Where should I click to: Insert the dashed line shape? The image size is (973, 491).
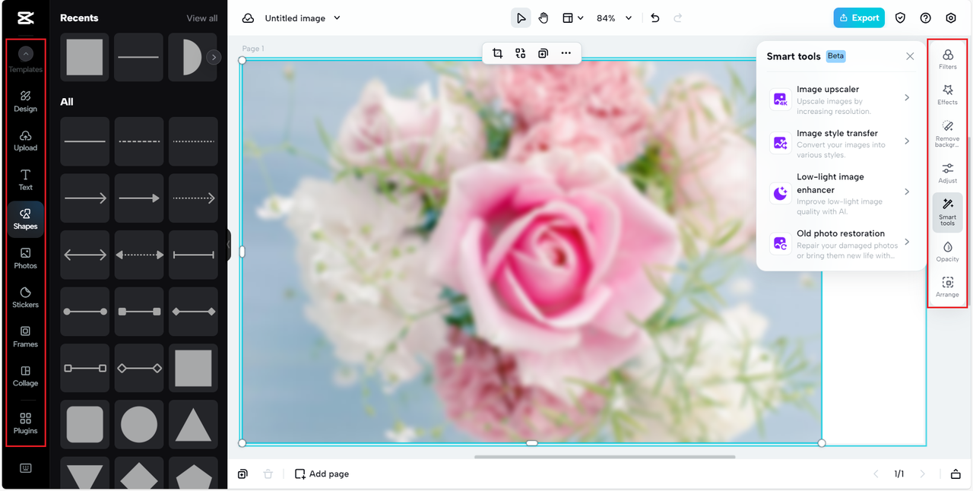pos(138,141)
